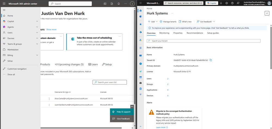
Task: Select the Properties tab in Entra
Action: pos(178,33)
